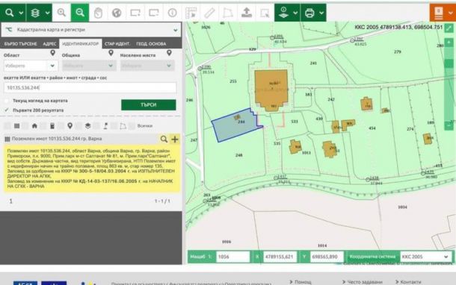
Task: Tick the checkbox before the building filter icon
Action: [43, 125]
